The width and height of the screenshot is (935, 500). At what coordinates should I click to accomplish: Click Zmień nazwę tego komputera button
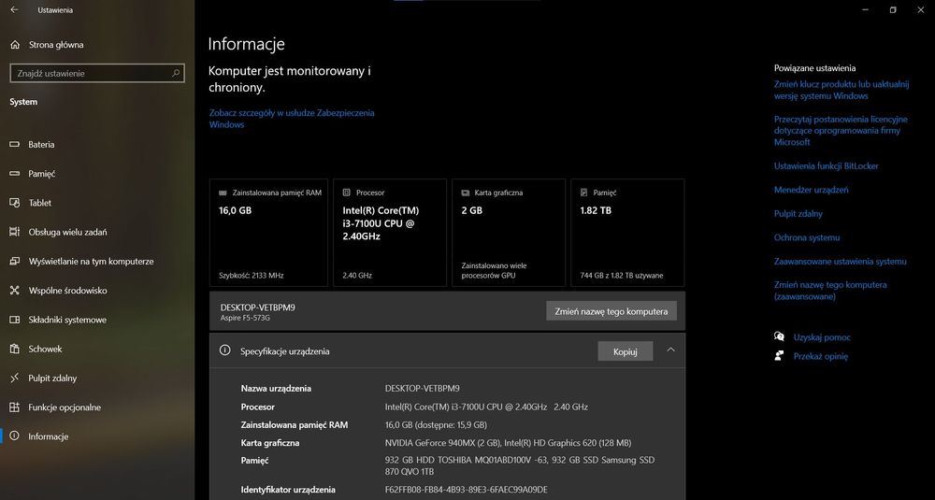(x=611, y=311)
